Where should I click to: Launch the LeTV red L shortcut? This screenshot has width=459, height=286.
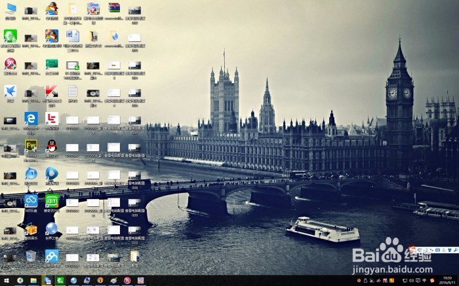coord(52,118)
